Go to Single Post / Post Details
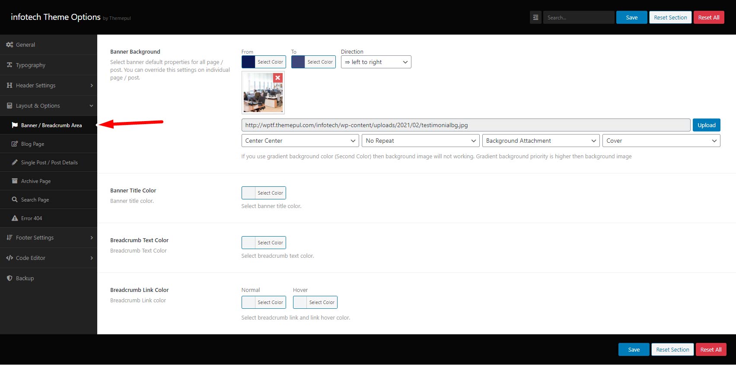Viewport: 736px width, 365px height. point(48,162)
